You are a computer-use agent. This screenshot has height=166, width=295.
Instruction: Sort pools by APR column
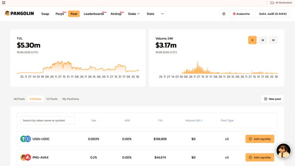coord(127,120)
